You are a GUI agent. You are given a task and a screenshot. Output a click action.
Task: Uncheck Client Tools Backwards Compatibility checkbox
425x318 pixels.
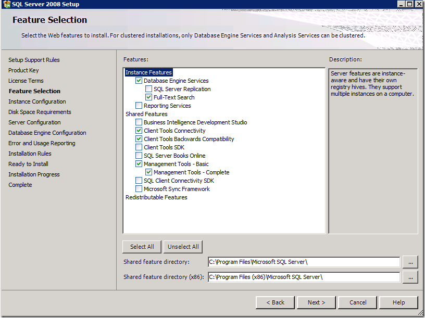(x=139, y=138)
